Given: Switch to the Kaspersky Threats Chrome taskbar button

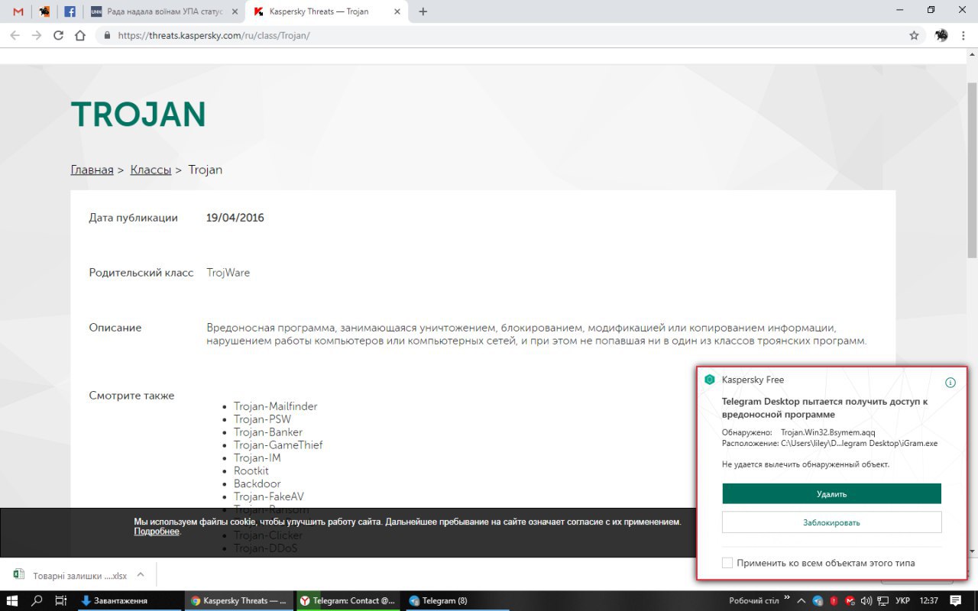Looking at the screenshot, I should (239, 600).
